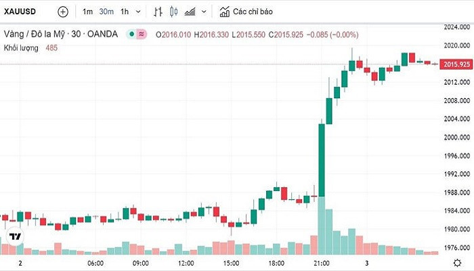Click the Khối lượng volume indicator label
The height and width of the screenshot is (271, 474).
[22, 47]
